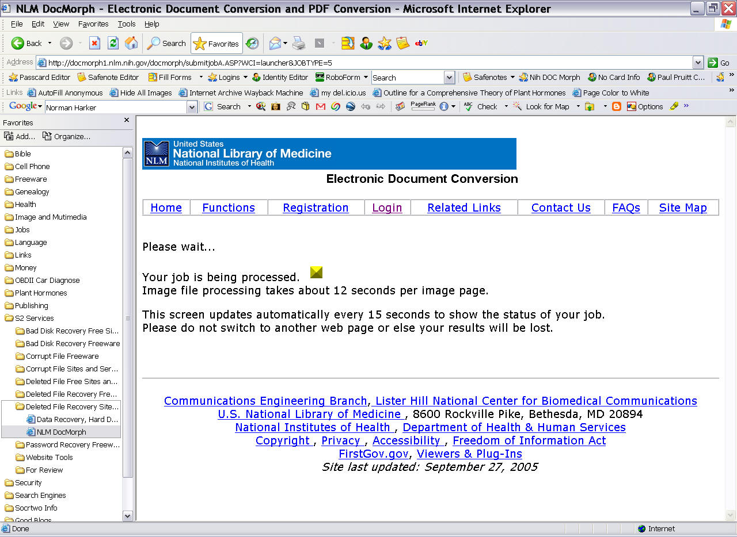Open the Help menu
This screenshot has height=537, width=737.
152,24
